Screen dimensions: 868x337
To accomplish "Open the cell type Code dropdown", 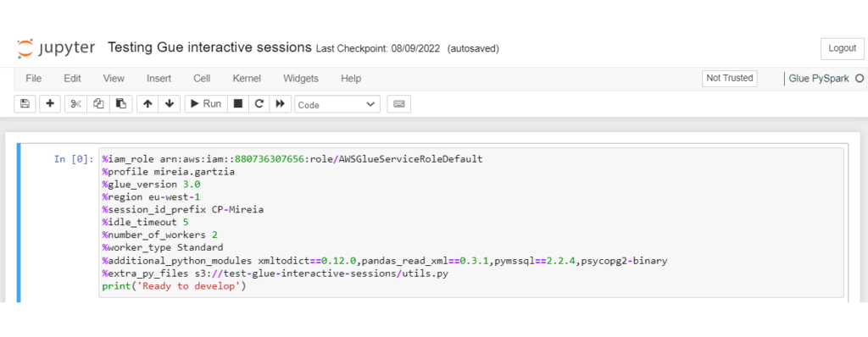I will (x=337, y=105).
